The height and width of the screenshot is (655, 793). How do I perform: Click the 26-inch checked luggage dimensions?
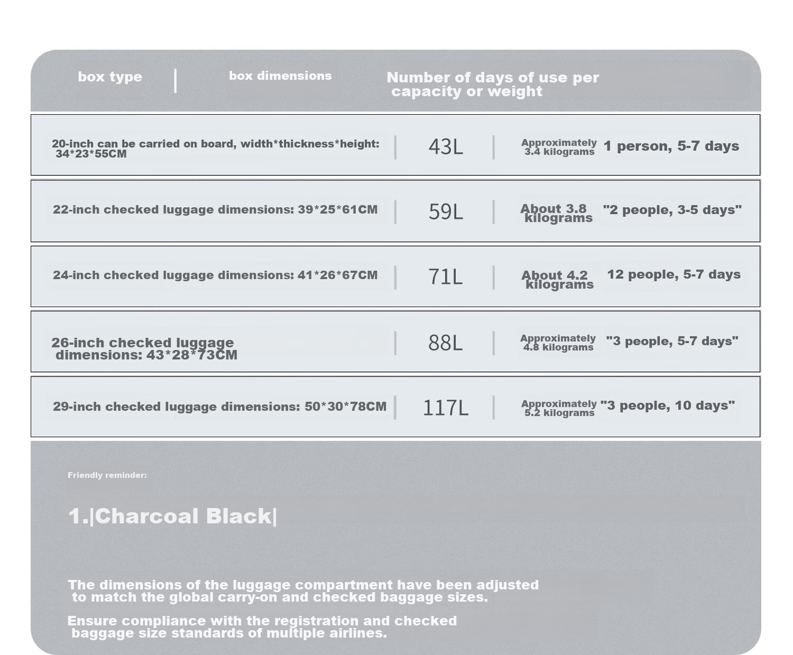[x=144, y=348]
